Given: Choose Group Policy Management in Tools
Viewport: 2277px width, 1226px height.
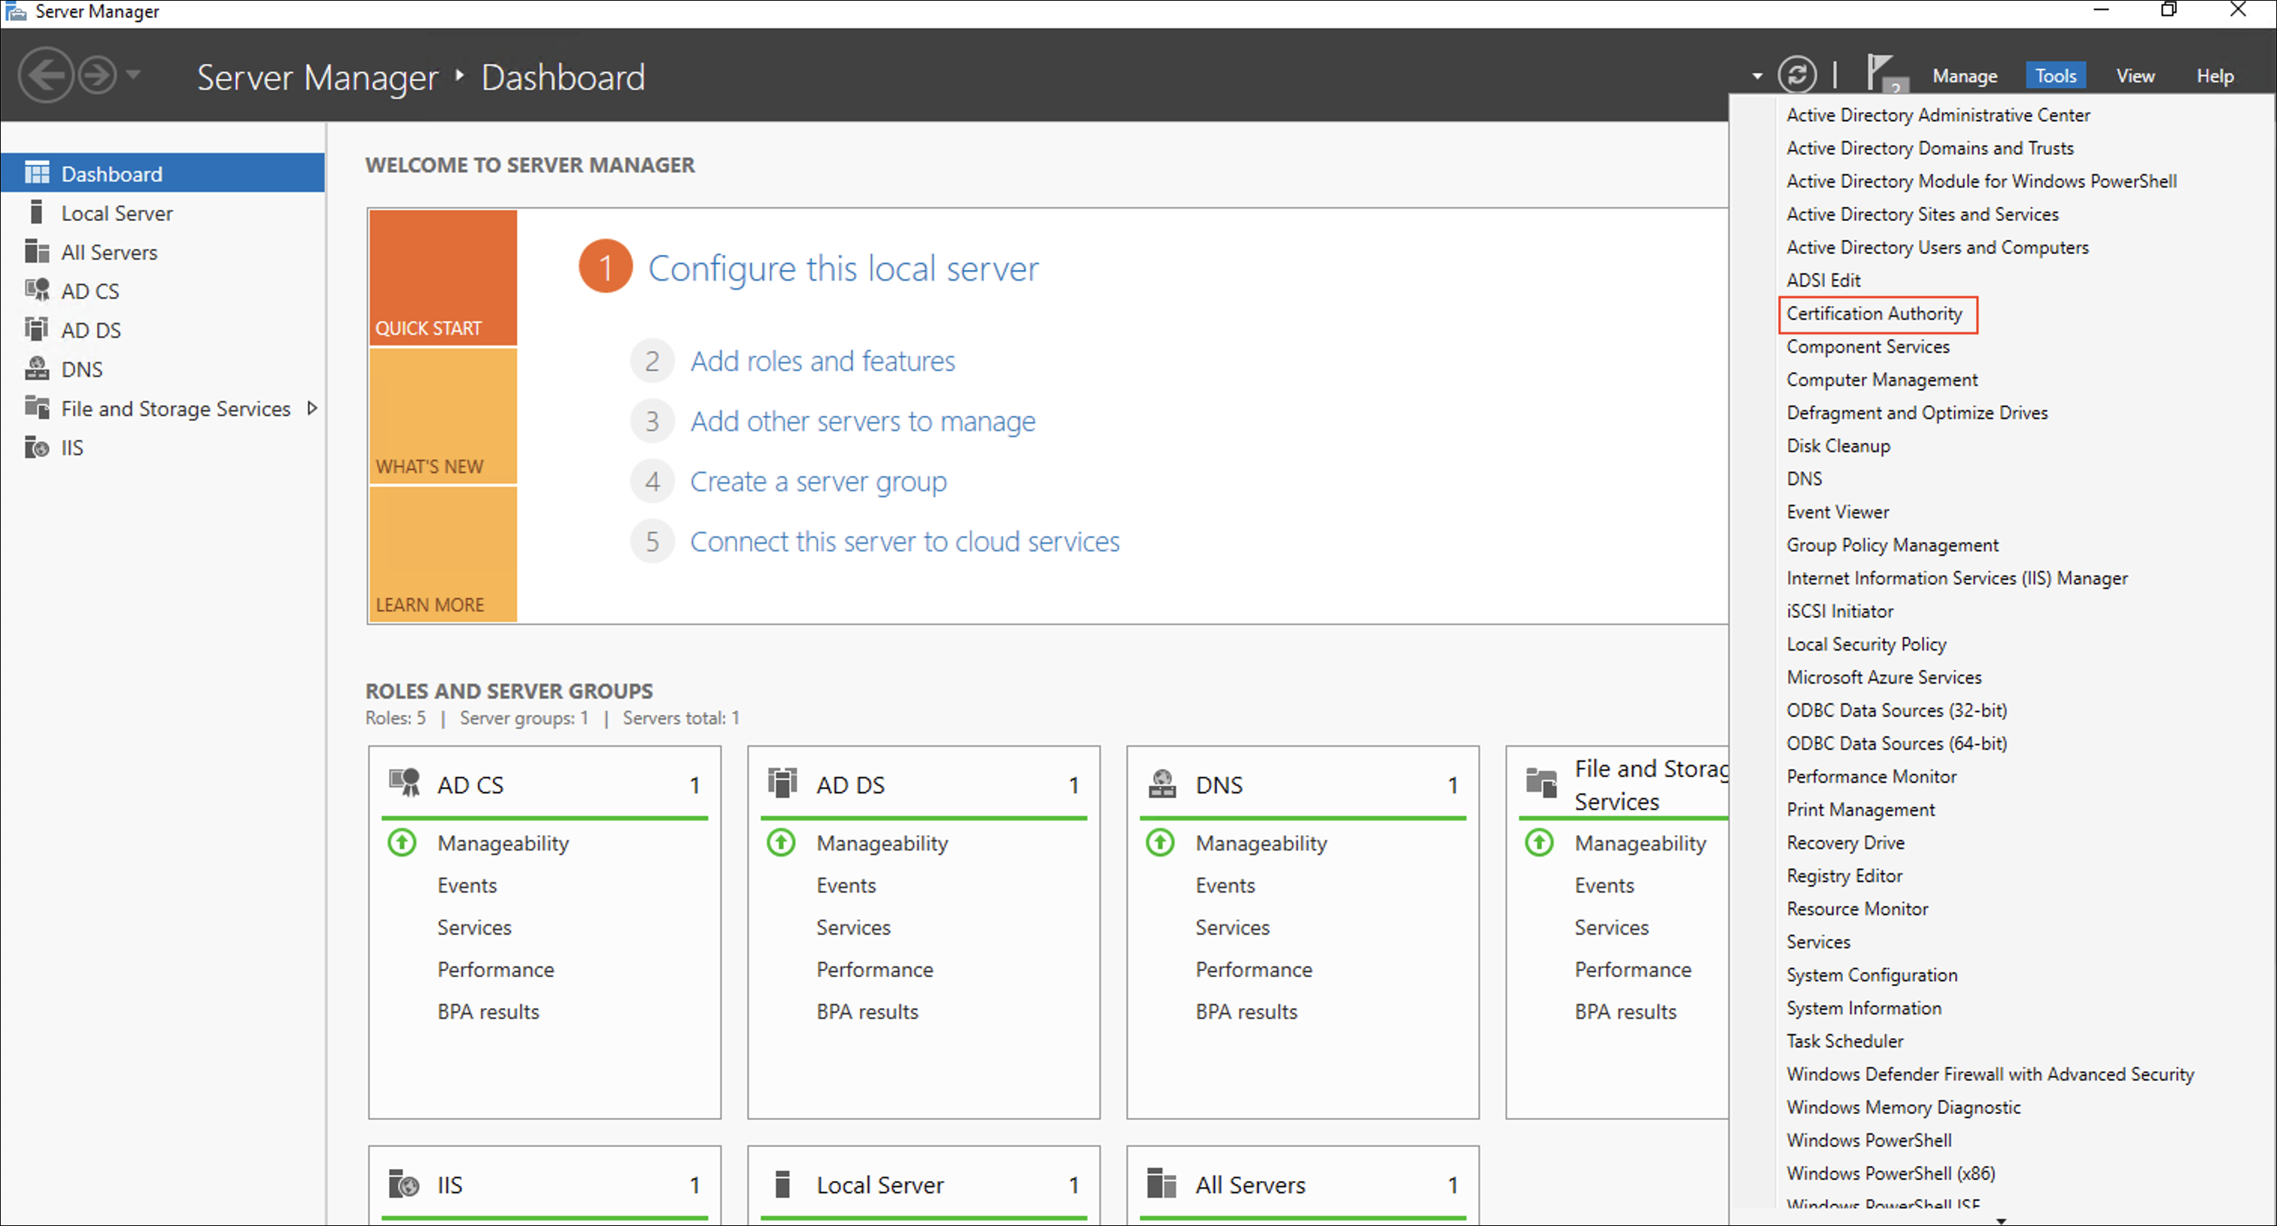Looking at the screenshot, I should (x=1892, y=545).
